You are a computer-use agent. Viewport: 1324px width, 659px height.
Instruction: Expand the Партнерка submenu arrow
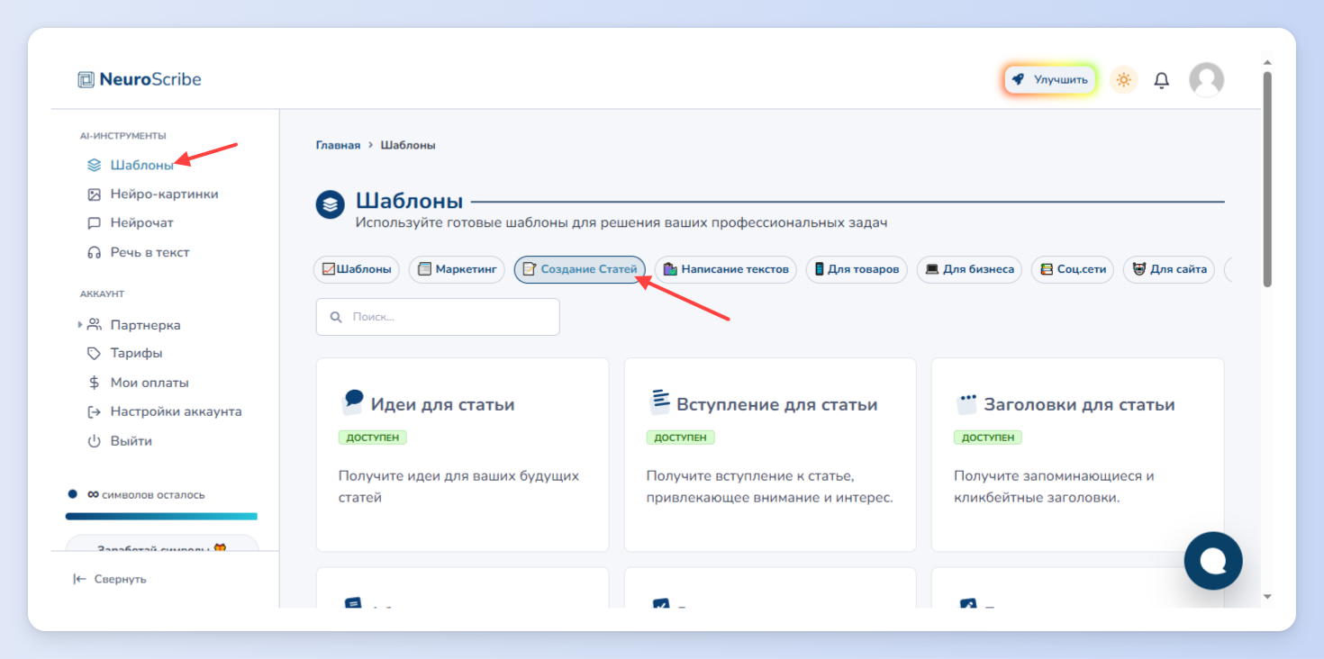coord(80,324)
